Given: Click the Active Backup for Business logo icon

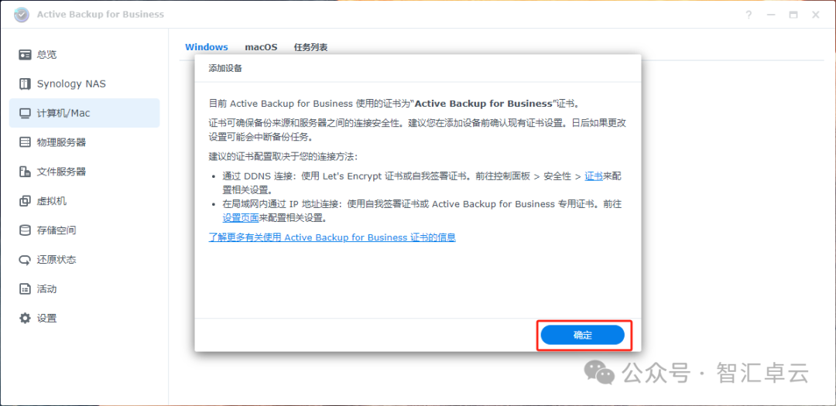Looking at the screenshot, I should (22, 15).
